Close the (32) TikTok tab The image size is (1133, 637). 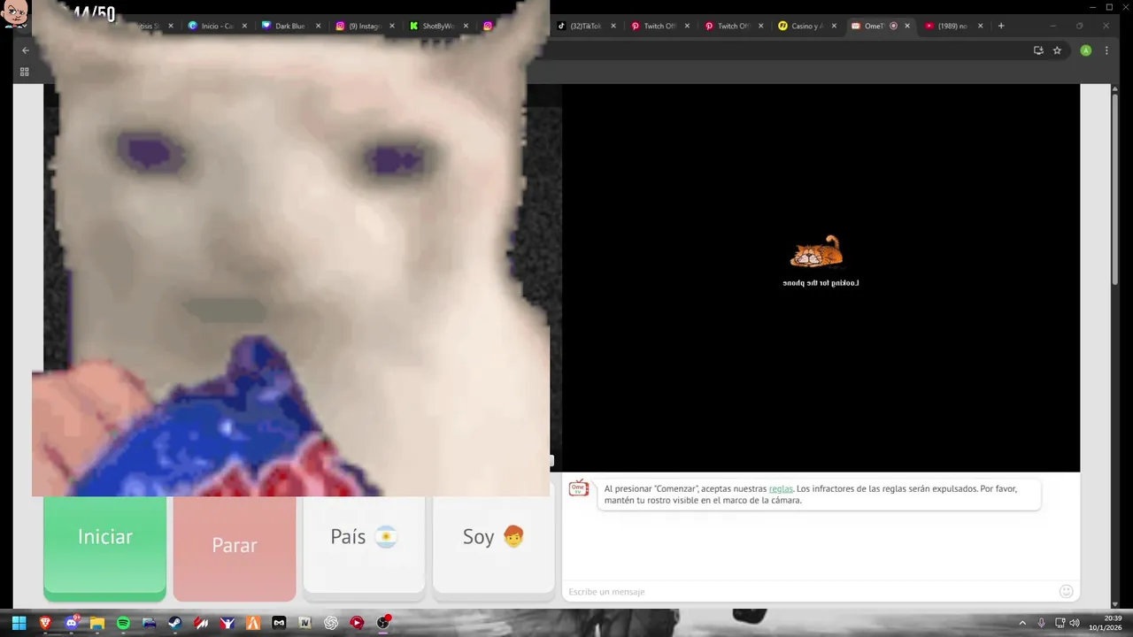pyautogui.click(x=613, y=26)
